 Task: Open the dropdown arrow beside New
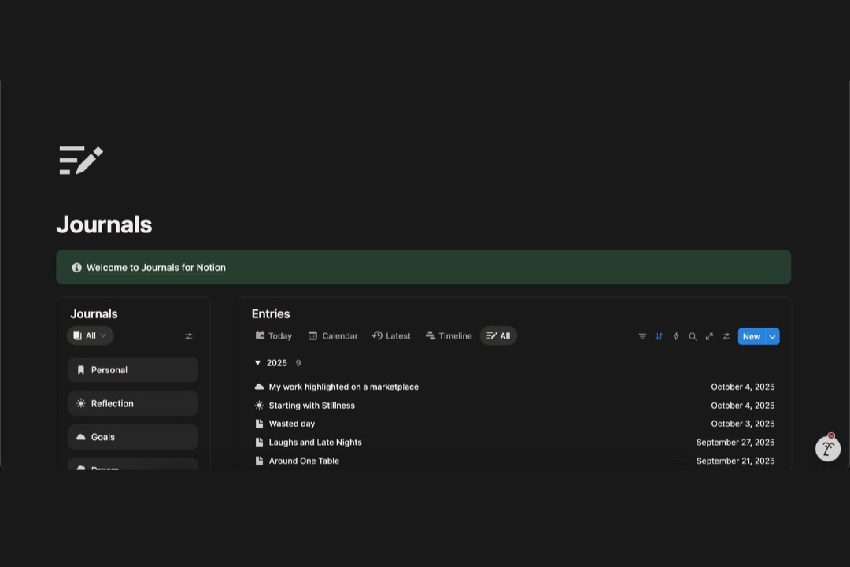click(772, 336)
